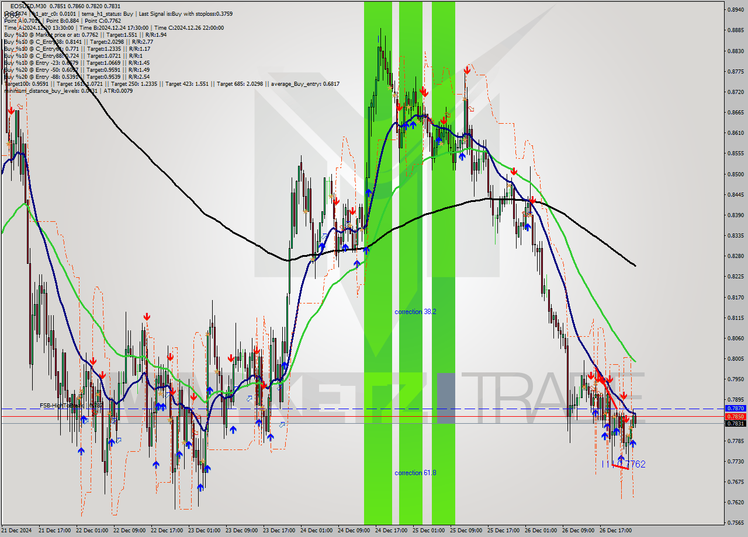Click the 0.8775 price axis label
This screenshot has height=537, width=748.
click(735, 71)
